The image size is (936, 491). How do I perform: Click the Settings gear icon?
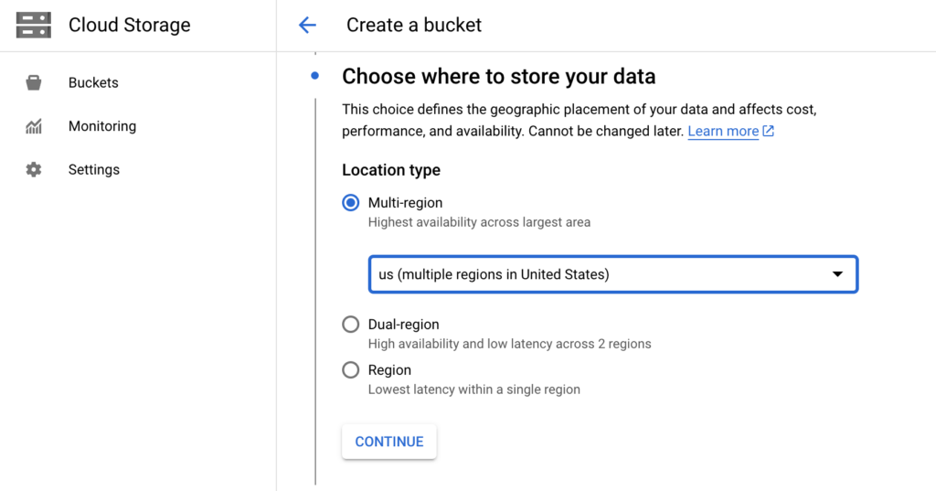(x=34, y=170)
